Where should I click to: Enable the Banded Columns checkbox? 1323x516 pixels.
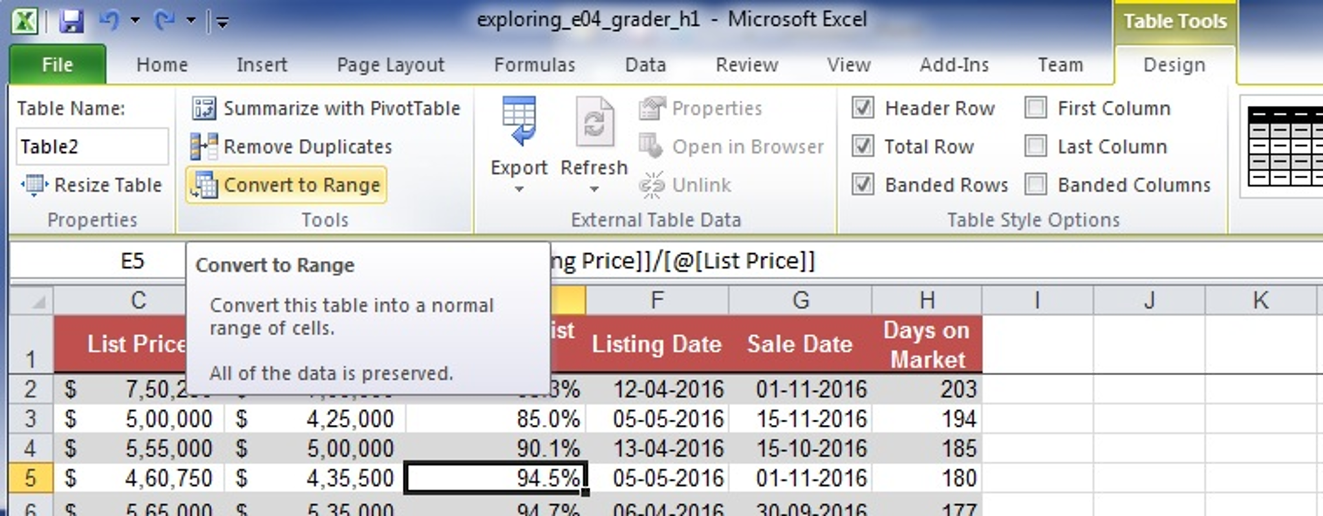pyautogui.click(x=1035, y=185)
